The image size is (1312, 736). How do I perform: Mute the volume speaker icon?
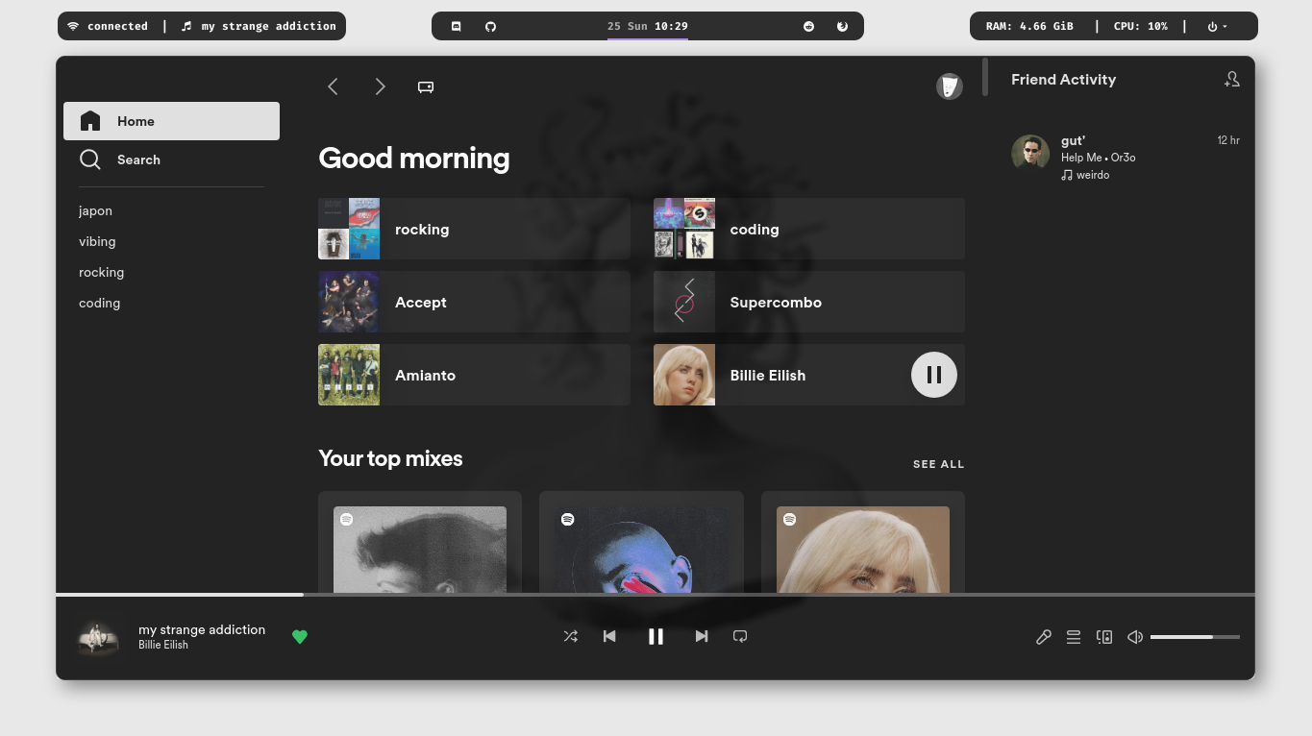pyautogui.click(x=1135, y=636)
